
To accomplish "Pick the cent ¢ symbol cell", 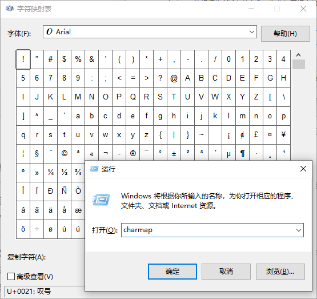I will [242, 135].
